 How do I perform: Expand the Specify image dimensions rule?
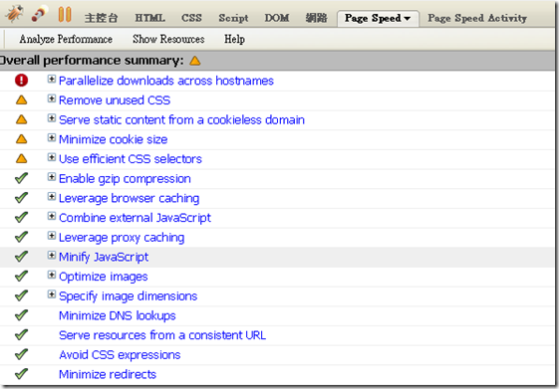pos(52,294)
